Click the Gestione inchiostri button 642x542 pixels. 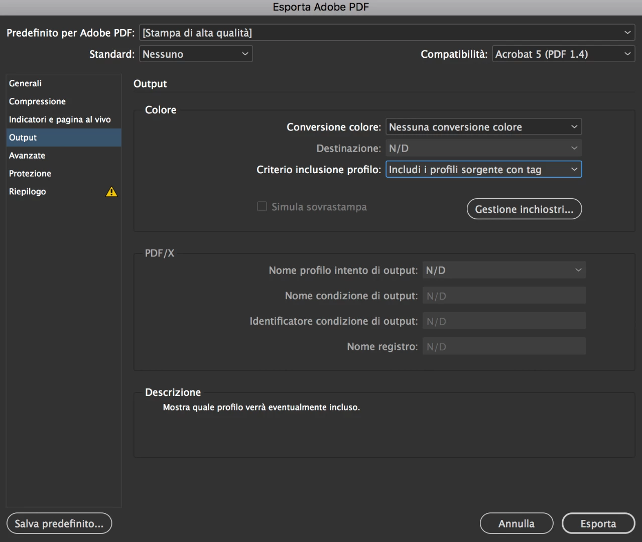(x=524, y=209)
